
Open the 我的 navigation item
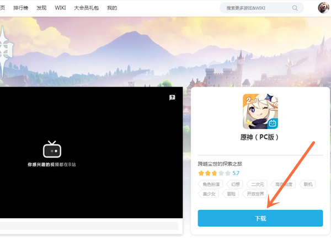[112, 8]
